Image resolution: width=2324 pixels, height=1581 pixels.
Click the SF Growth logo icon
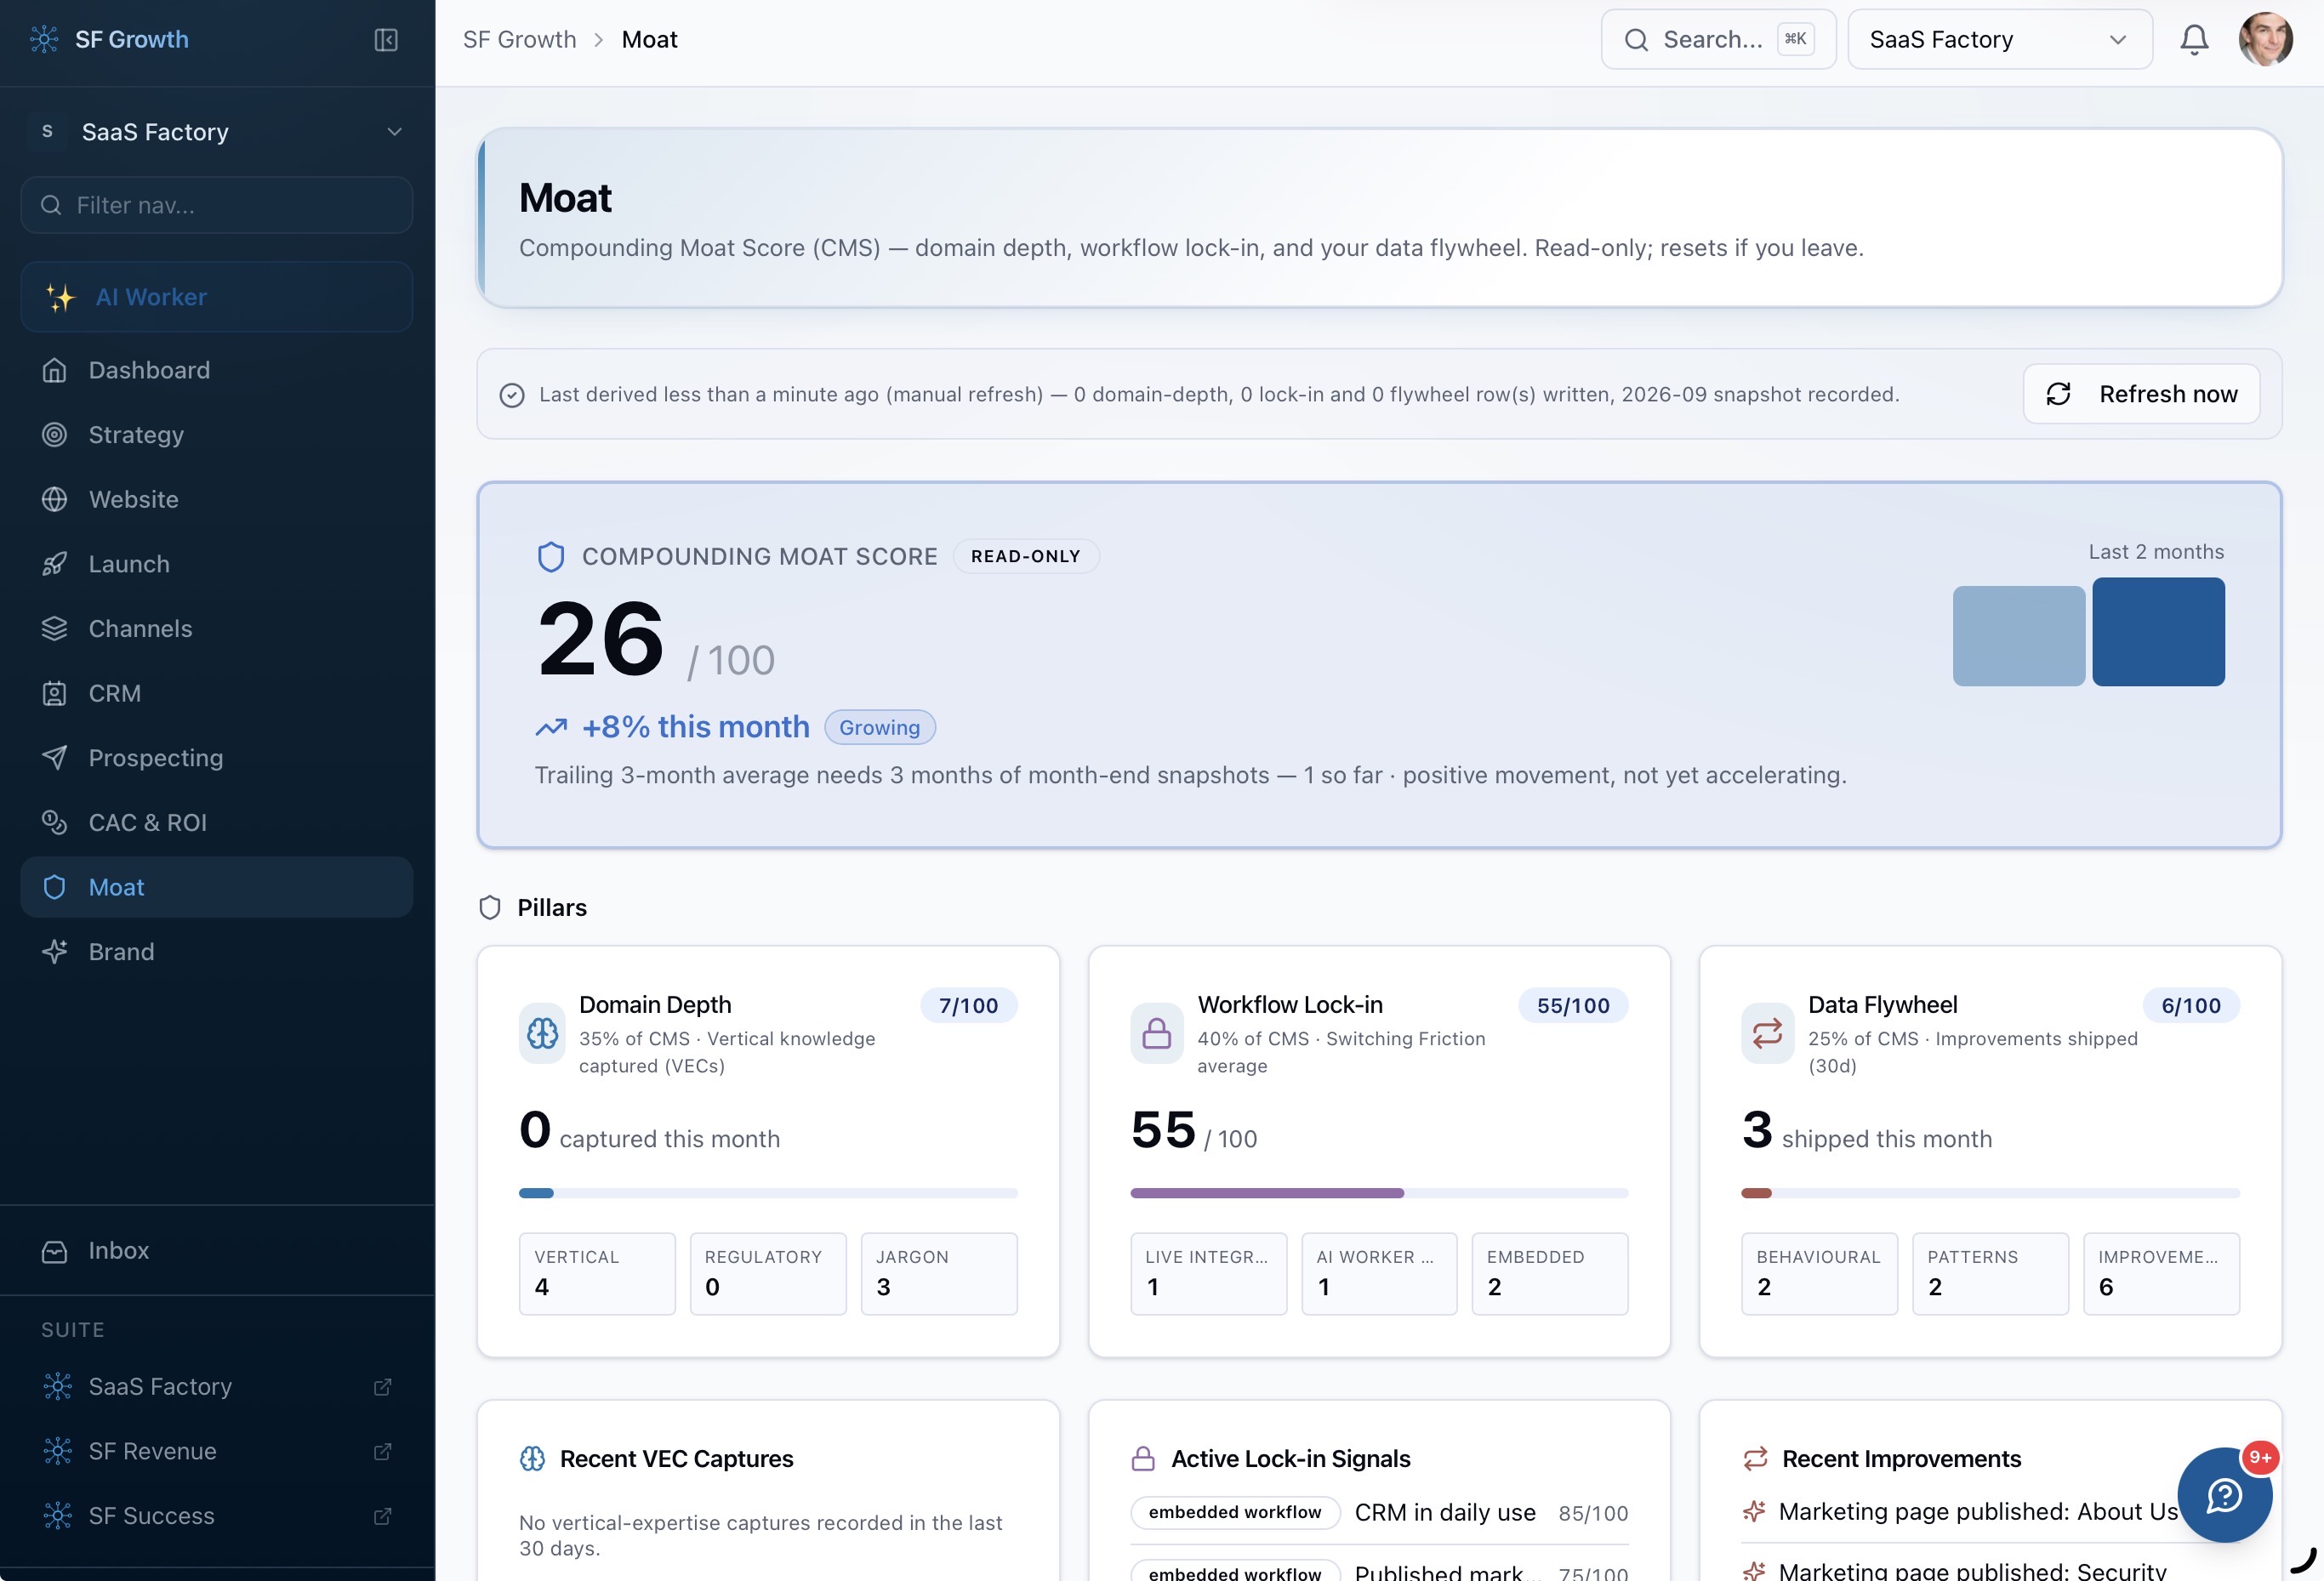point(45,39)
